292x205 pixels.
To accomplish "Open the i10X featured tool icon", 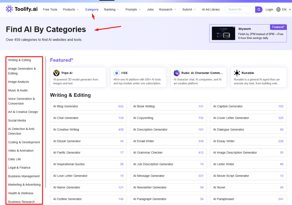I will tap(117, 73).
